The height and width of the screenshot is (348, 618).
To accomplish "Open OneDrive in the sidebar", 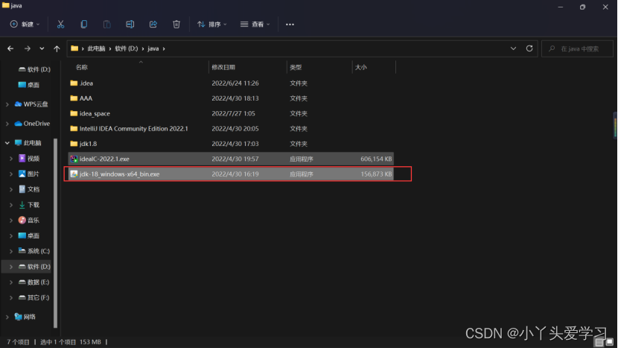I will (x=32, y=124).
